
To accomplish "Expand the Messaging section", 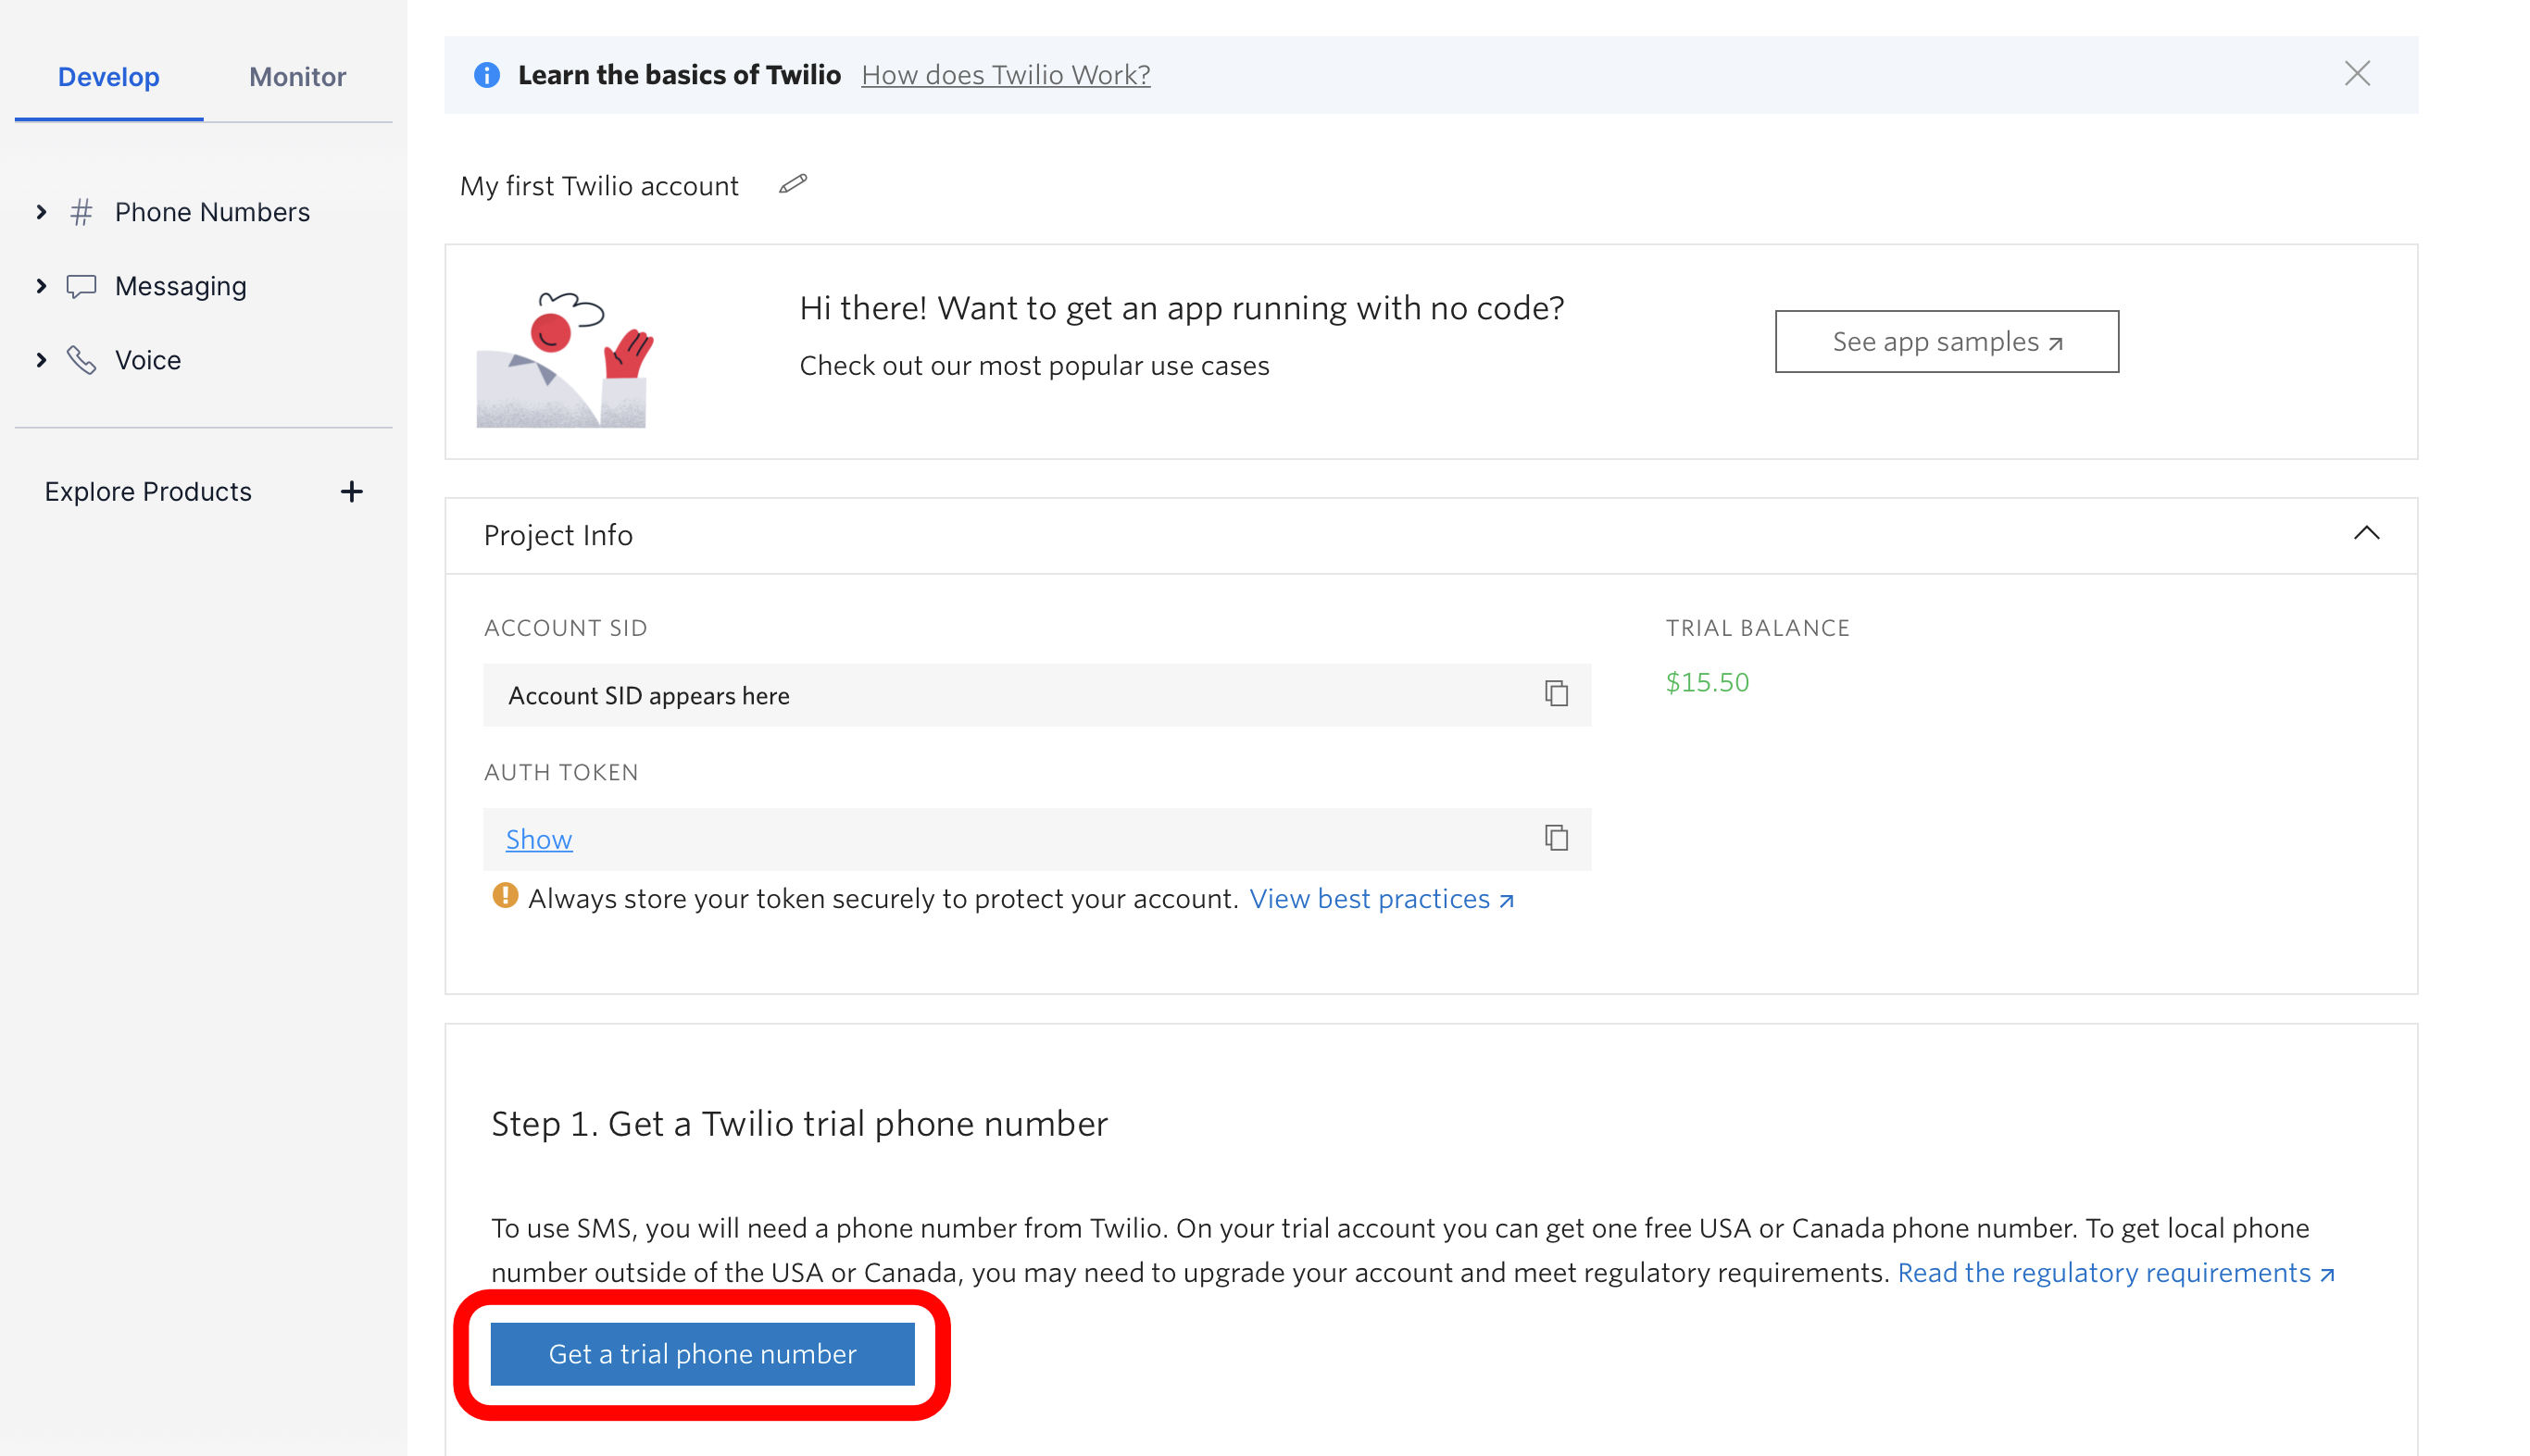I will point(41,285).
